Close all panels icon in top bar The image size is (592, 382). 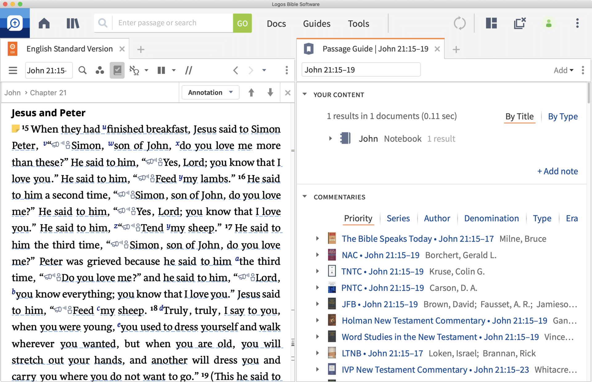pos(520,23)
